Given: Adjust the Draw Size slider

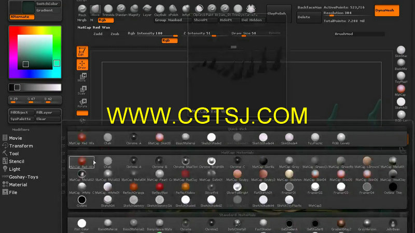Looking at the screenshot, I should tap(249, 34).
